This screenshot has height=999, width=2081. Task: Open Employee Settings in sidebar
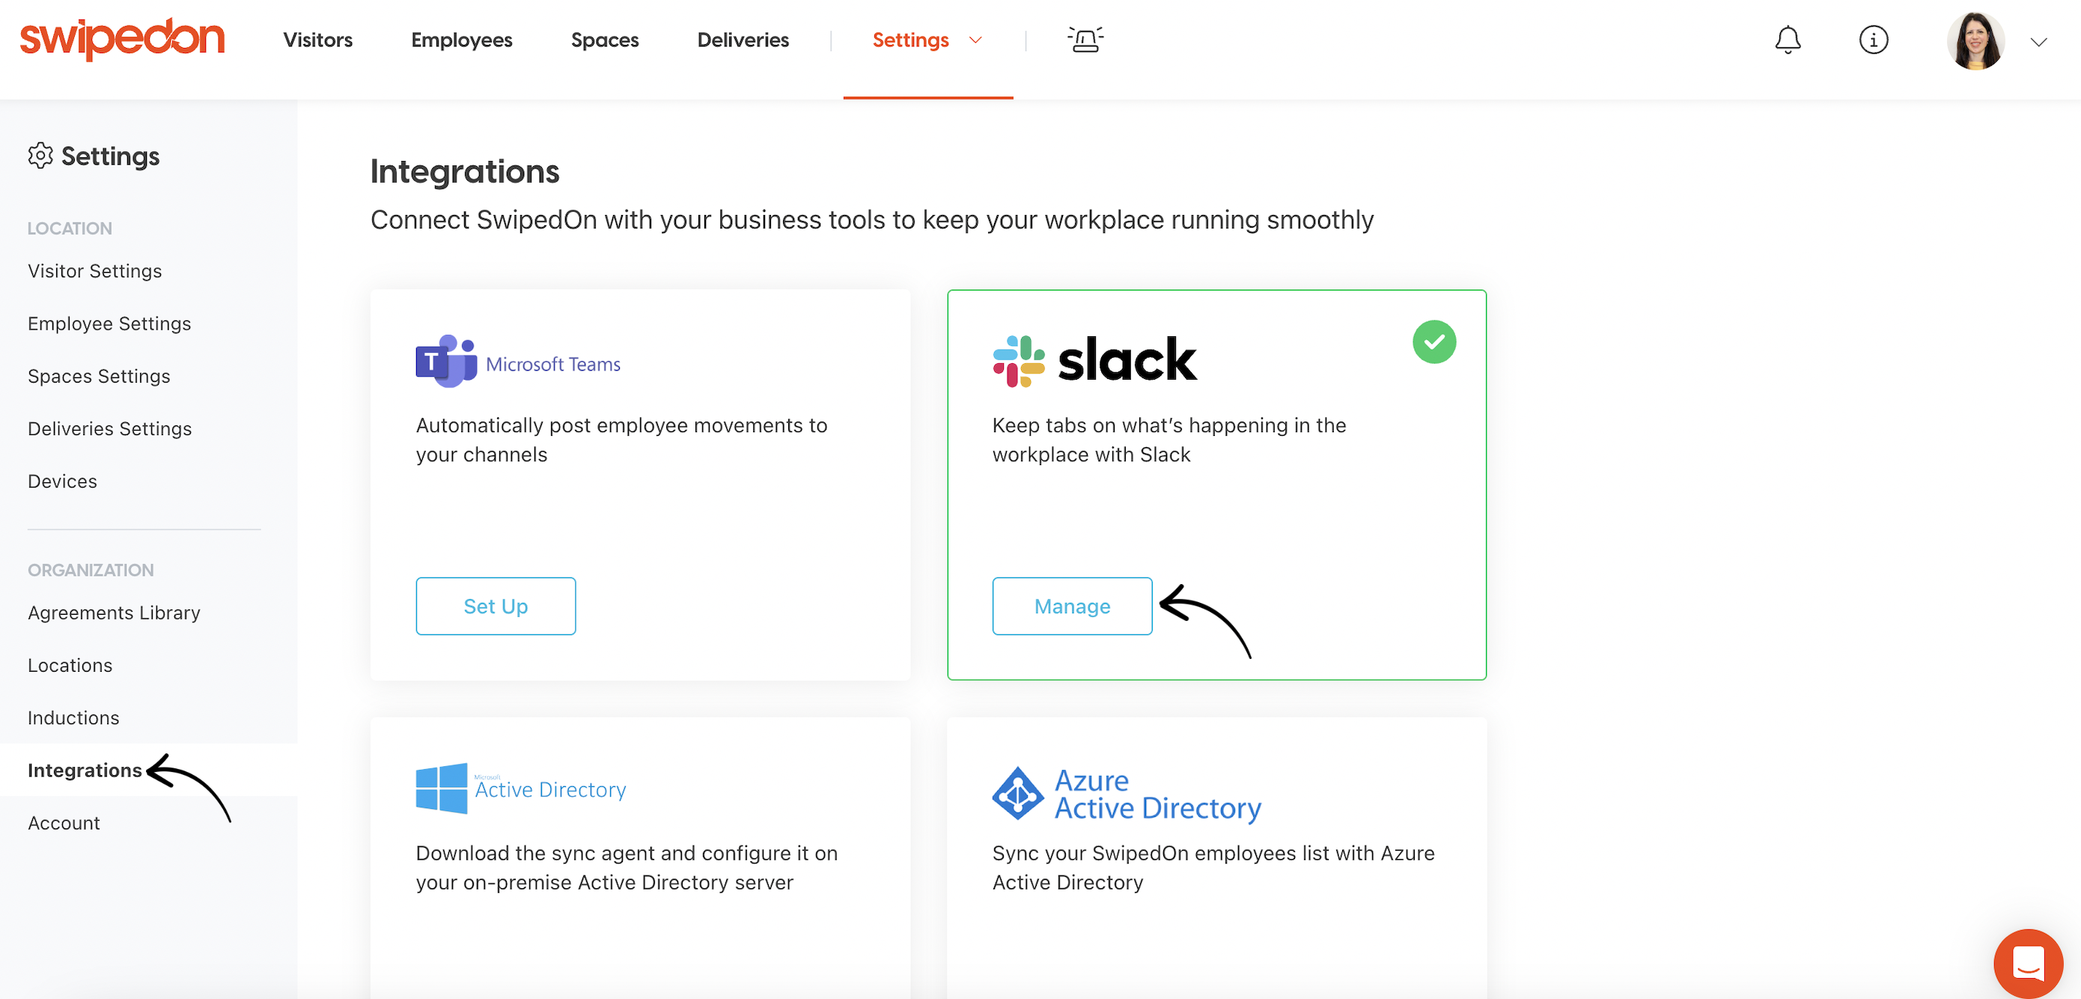pos(109,324)
